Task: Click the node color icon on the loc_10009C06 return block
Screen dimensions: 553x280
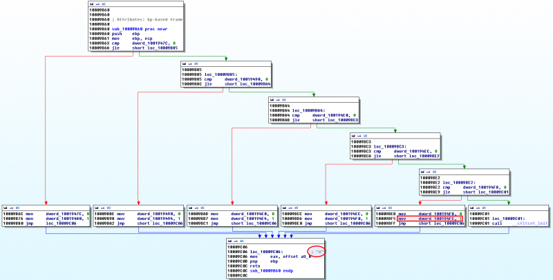Action: click(x=229, y=241)
